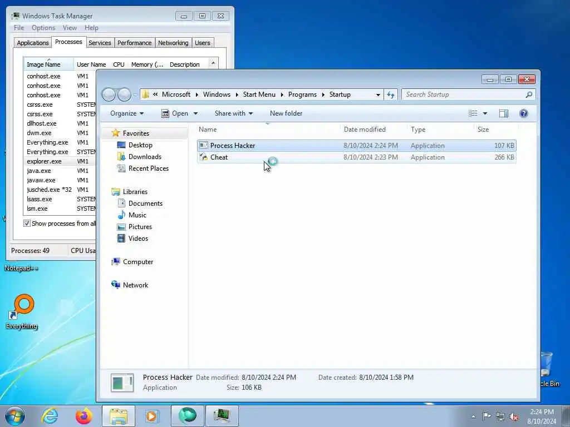Click the network tray icon
The height and width of the screenshot is (427, 570).
point(500,416)
